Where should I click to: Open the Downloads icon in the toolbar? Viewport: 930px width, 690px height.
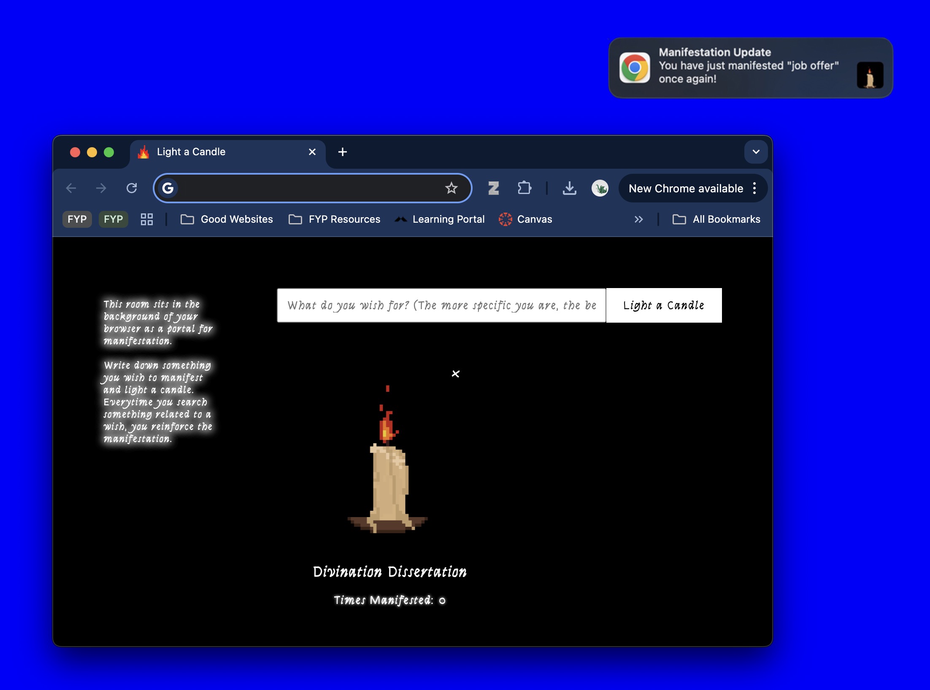tap(569, 188)
